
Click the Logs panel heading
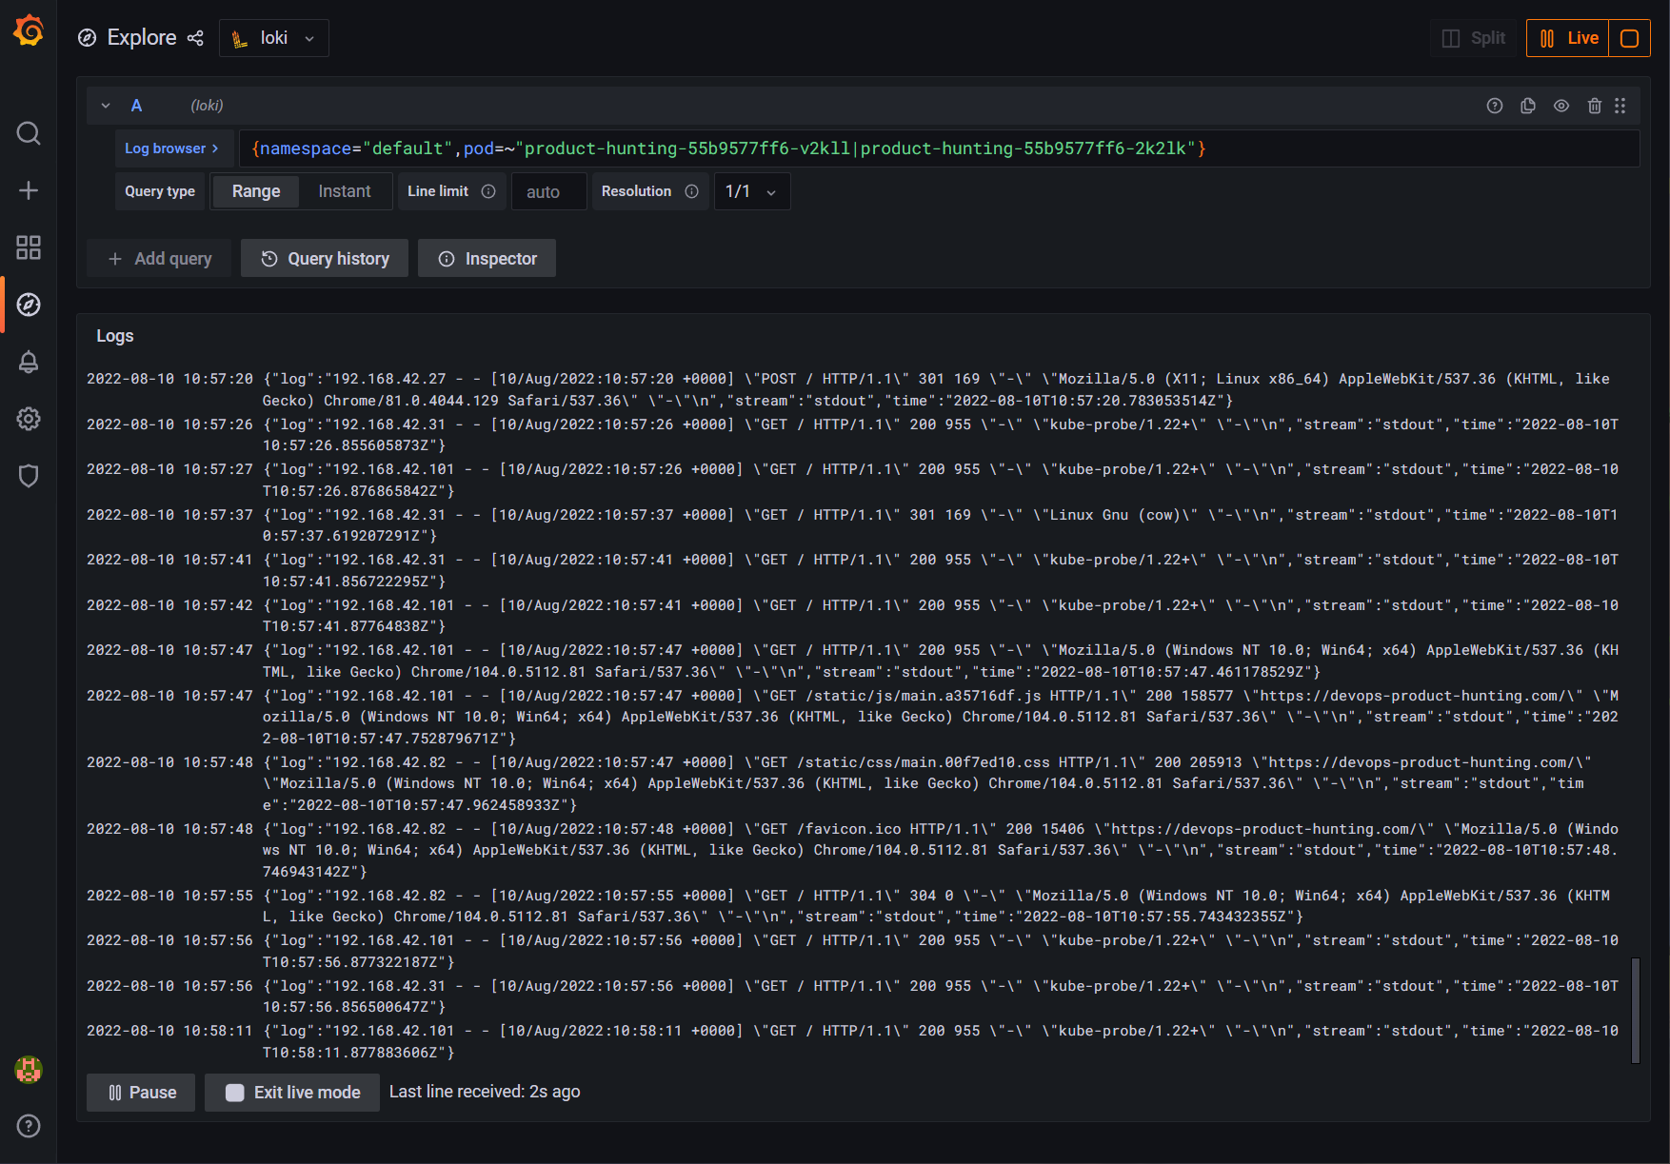pyautogui.click(x=115, y=336)
